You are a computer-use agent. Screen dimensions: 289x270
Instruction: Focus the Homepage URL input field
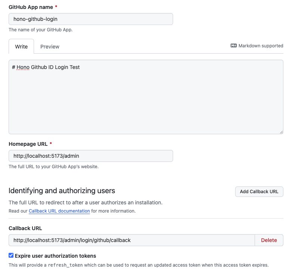[91, 156]
